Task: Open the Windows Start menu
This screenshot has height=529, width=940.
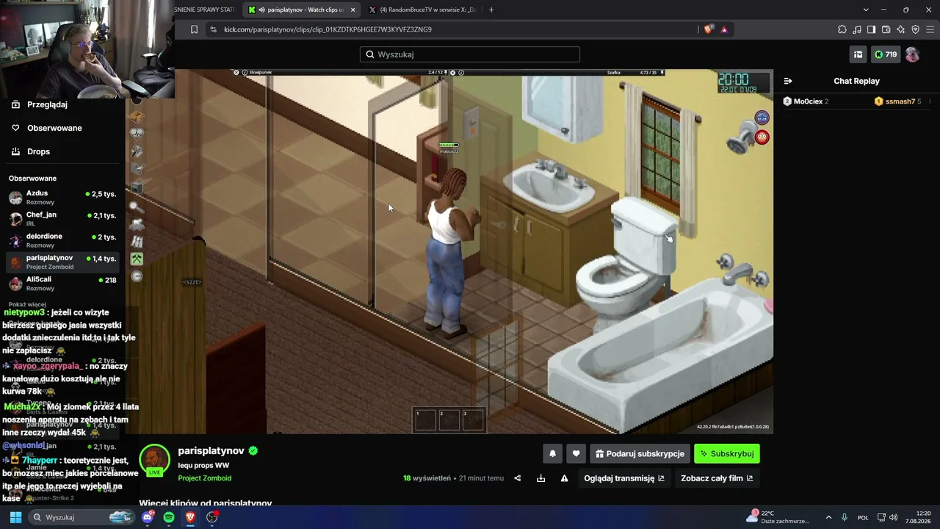Action: pos(15,517)
